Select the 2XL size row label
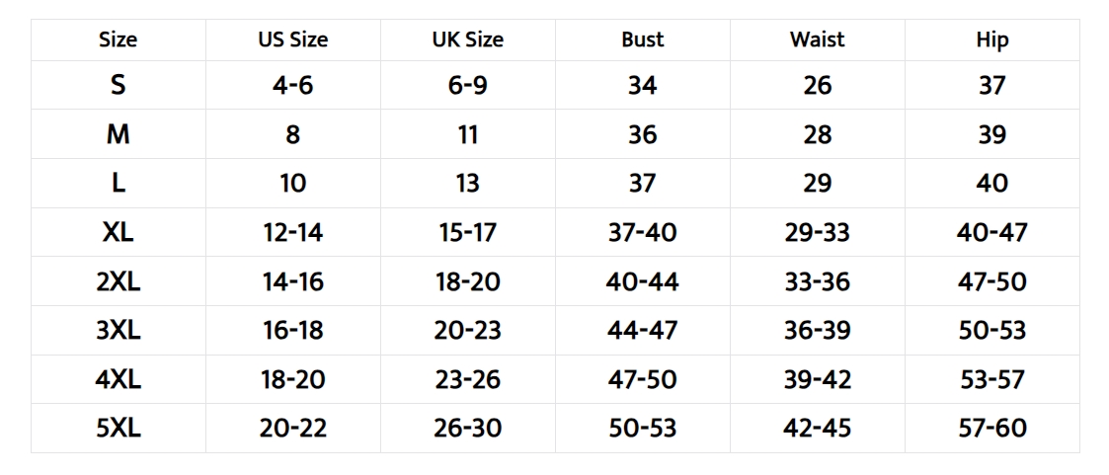 tap(118, 281)
